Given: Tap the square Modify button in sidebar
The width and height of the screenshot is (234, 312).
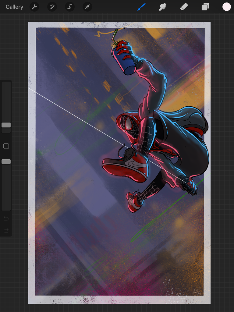Looking at the screenshot, I should [6, 146].
